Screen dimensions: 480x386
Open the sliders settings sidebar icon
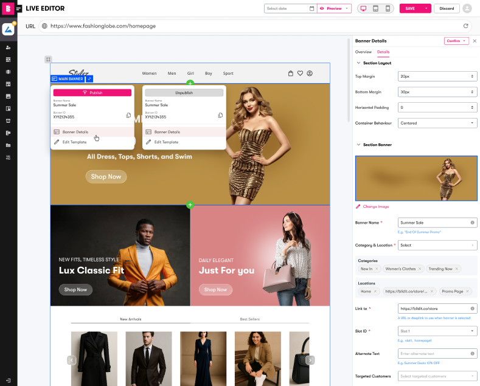9,157
